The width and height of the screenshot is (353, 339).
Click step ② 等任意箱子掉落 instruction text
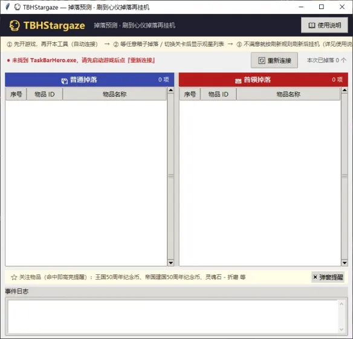[x=169, y=44]
